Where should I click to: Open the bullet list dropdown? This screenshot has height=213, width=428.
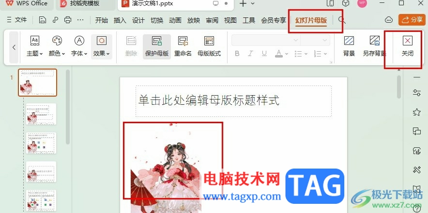coord(306,54)
